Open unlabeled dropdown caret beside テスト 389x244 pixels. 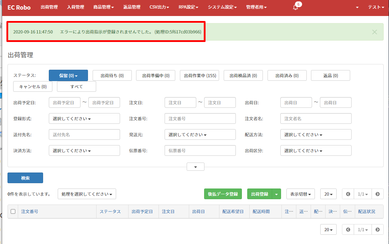coord(357,7)
